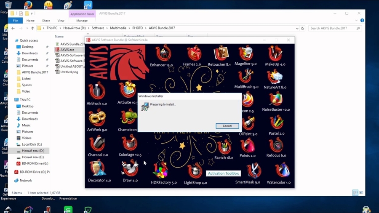This screenshot has height=213, width=379.
Task: Click the MakeUp 4.0 icon
Action: coord(275,54)
